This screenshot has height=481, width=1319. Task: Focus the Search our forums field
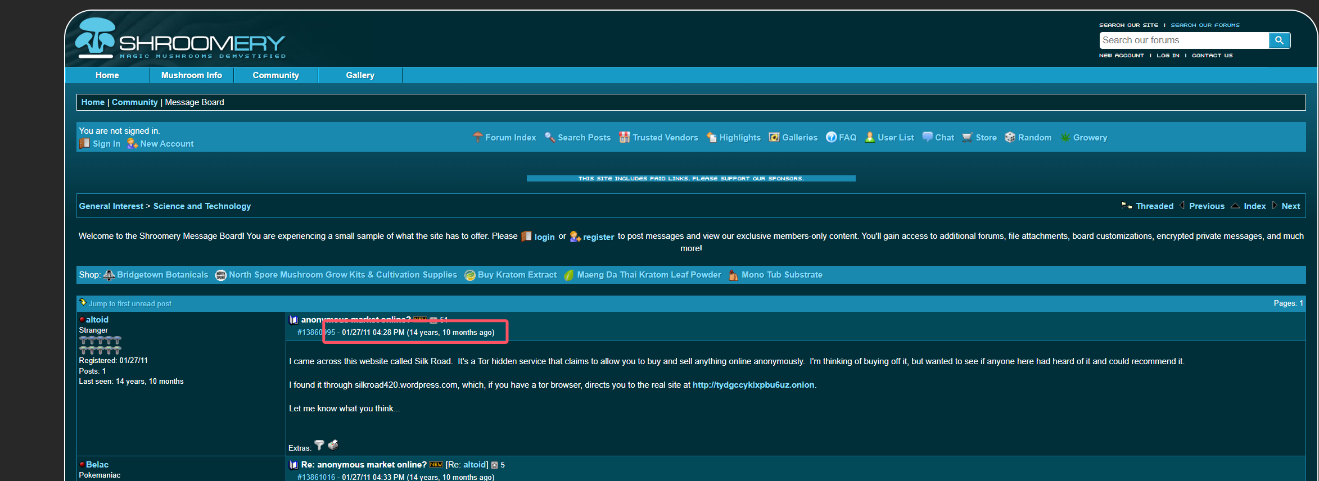(1184, 40)
